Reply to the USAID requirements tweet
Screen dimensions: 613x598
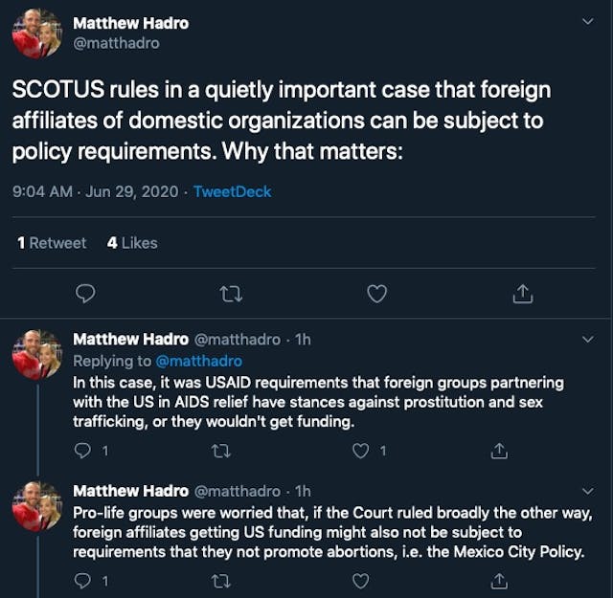pos(83,450)
